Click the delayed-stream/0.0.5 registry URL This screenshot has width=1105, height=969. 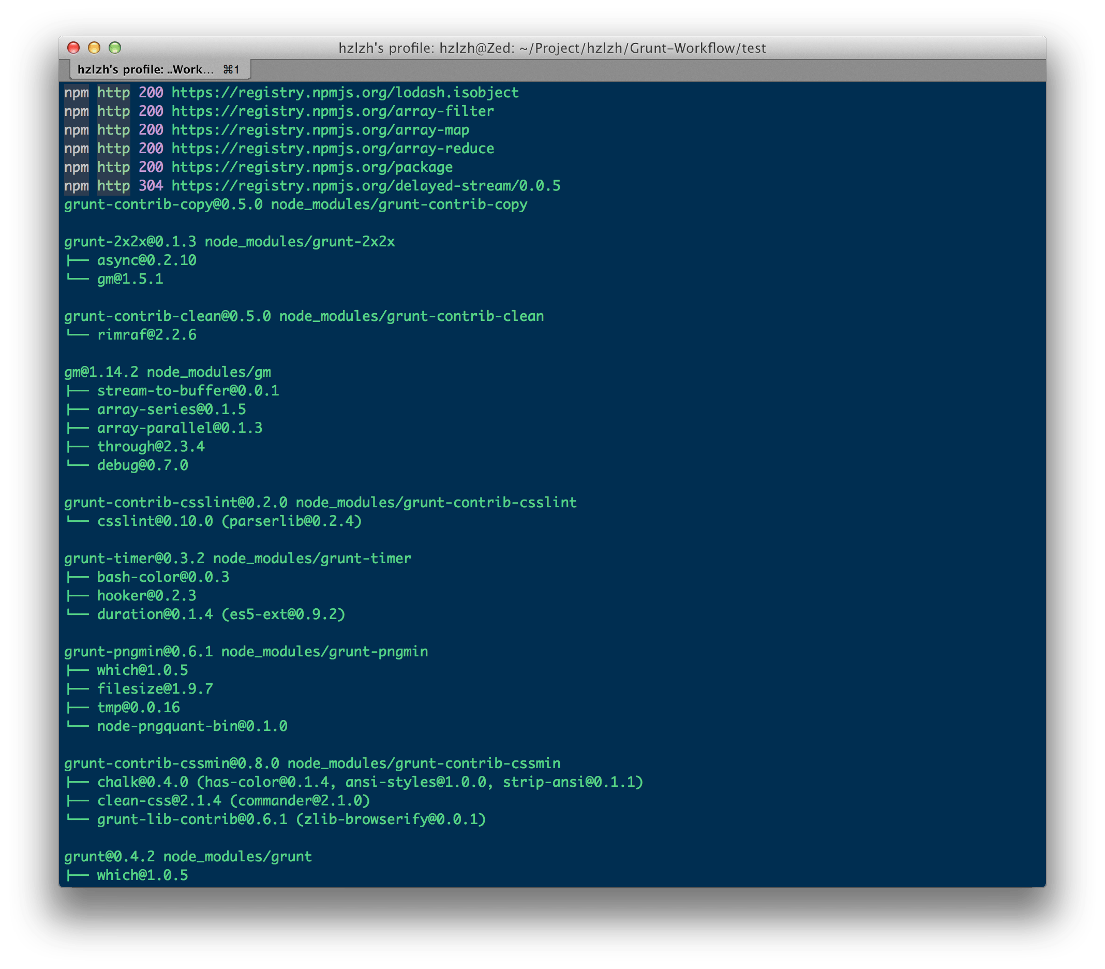(366, 185)
